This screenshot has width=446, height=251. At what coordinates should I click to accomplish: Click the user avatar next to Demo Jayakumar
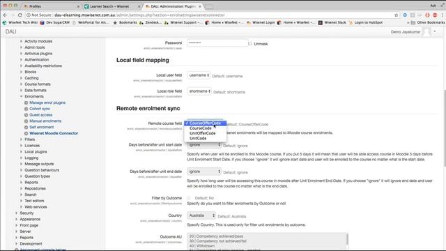click(x=426, y=32)
